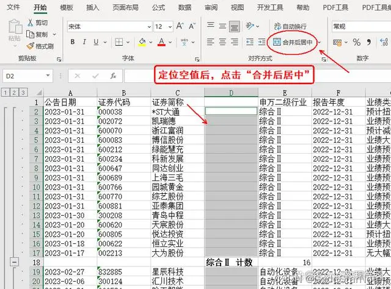Toggle Underline formatting
The width and height of the screenshot is (391, 289).
pos(96,42)
